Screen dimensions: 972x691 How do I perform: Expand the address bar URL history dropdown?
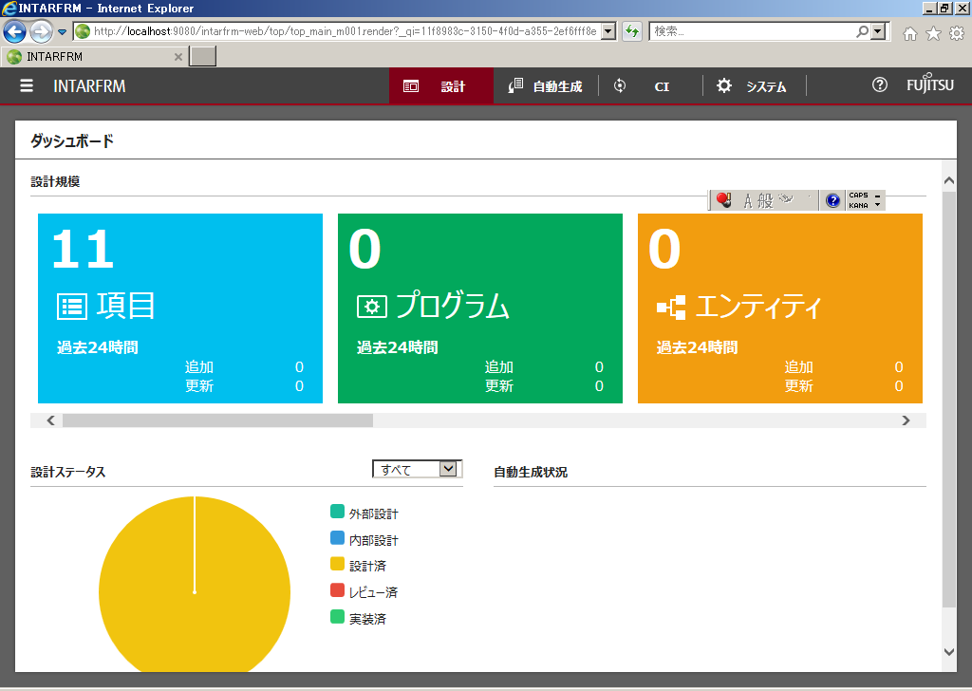608,32
